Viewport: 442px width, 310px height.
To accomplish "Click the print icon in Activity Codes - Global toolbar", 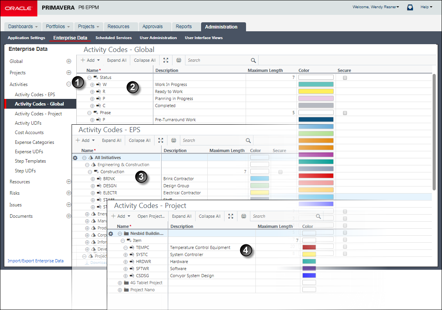I will pos(179,60).
